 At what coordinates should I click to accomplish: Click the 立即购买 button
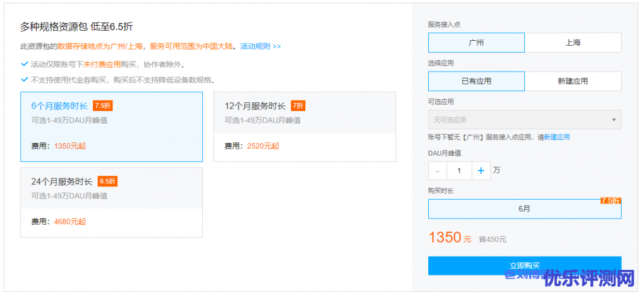(524, 265)
